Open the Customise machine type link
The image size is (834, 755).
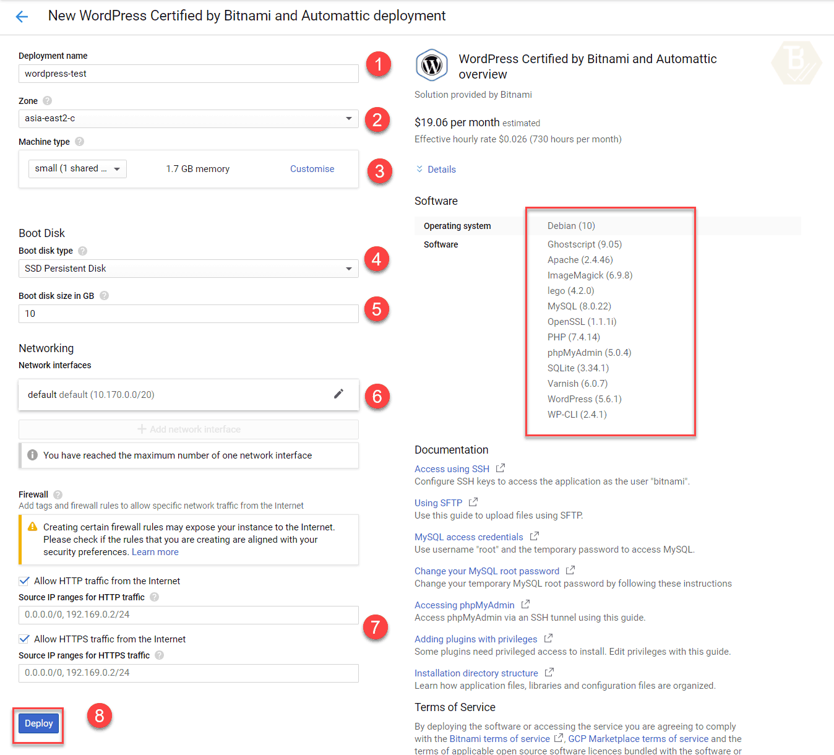(x=312, y=168)
